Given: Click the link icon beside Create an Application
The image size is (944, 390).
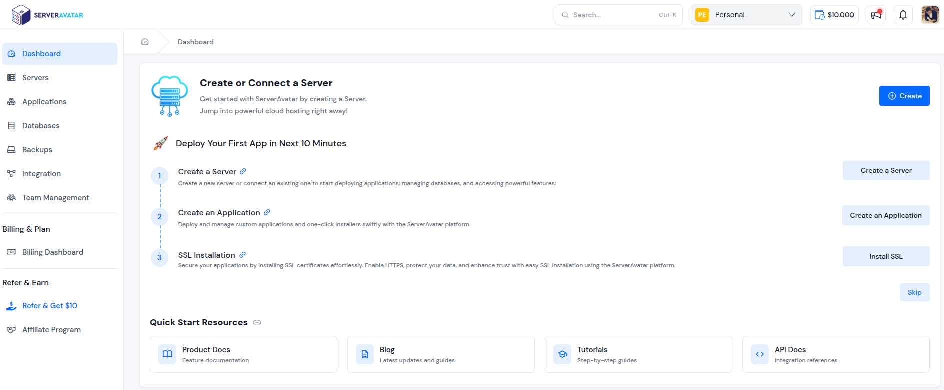Looking at the screenshot, I should (x=267, y=212).
